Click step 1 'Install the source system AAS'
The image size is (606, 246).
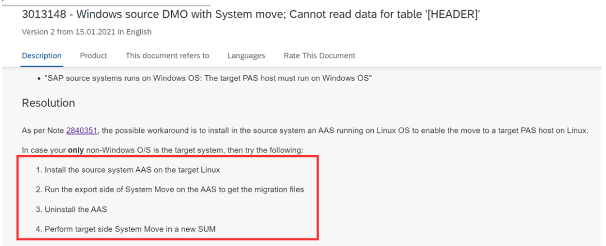(128, 170)
